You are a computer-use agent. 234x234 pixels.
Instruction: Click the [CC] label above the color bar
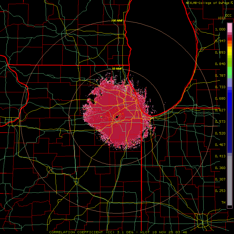coord(222,18)
